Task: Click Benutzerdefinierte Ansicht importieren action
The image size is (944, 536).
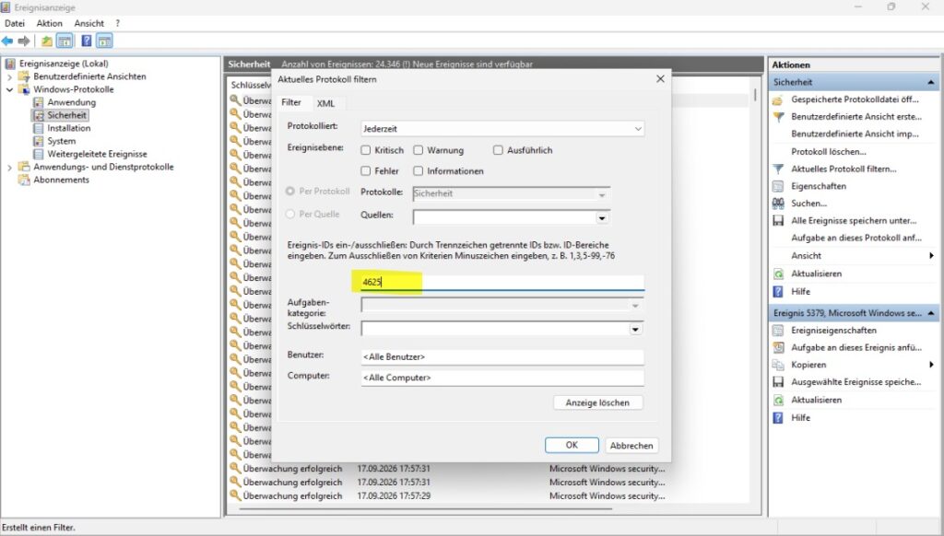Action: 855,134
